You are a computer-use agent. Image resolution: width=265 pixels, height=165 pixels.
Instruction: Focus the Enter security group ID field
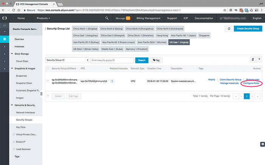click(112, 60)
